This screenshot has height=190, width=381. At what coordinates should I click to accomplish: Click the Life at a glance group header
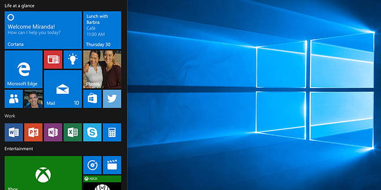pos(19,5)
